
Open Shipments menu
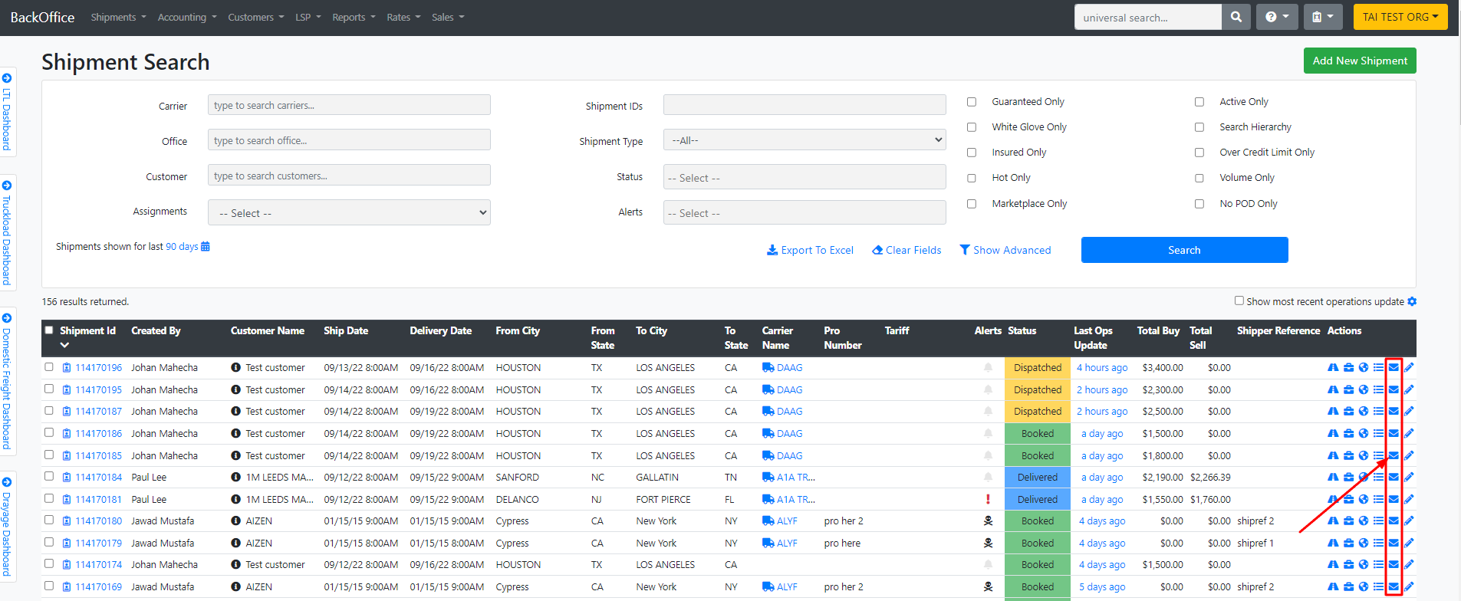click(117, 17)
